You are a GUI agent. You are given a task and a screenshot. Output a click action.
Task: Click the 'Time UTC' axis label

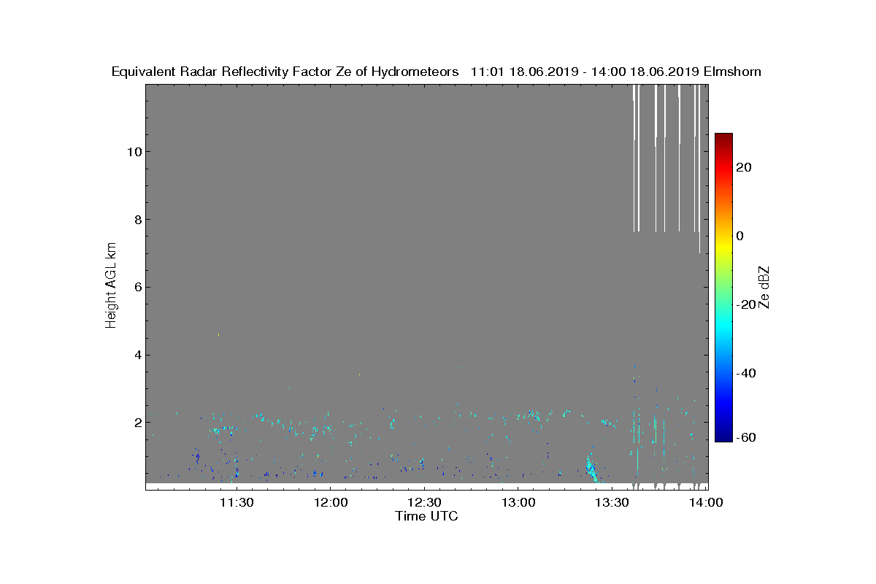[x=427, y=516]
